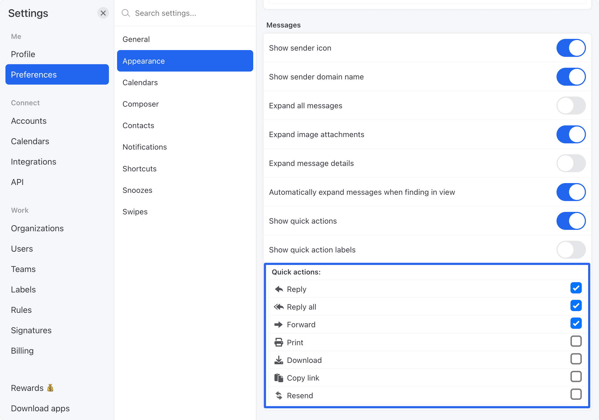
Task: Switch to the Notifications settings section
Action: tap(145, 147)
